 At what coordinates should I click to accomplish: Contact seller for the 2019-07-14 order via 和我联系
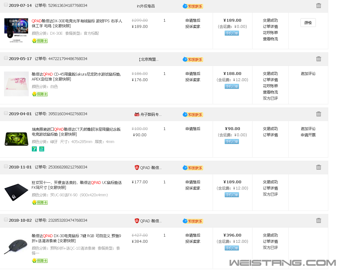click(x=193, y=6)
